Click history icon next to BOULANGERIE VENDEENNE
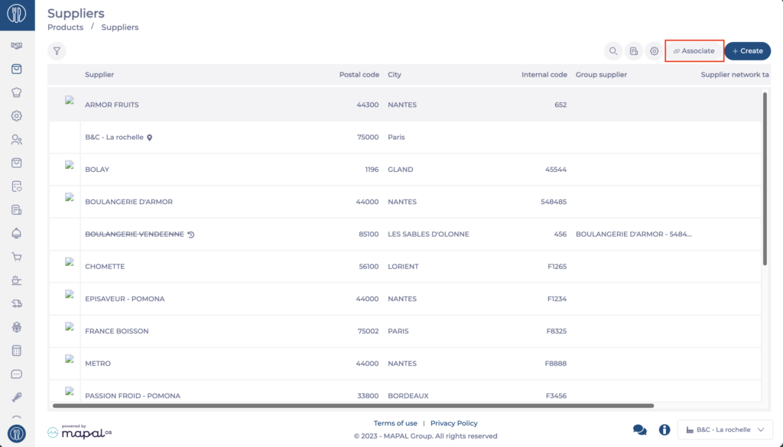Viewport: 783px width, 447px height. (190, 235)
